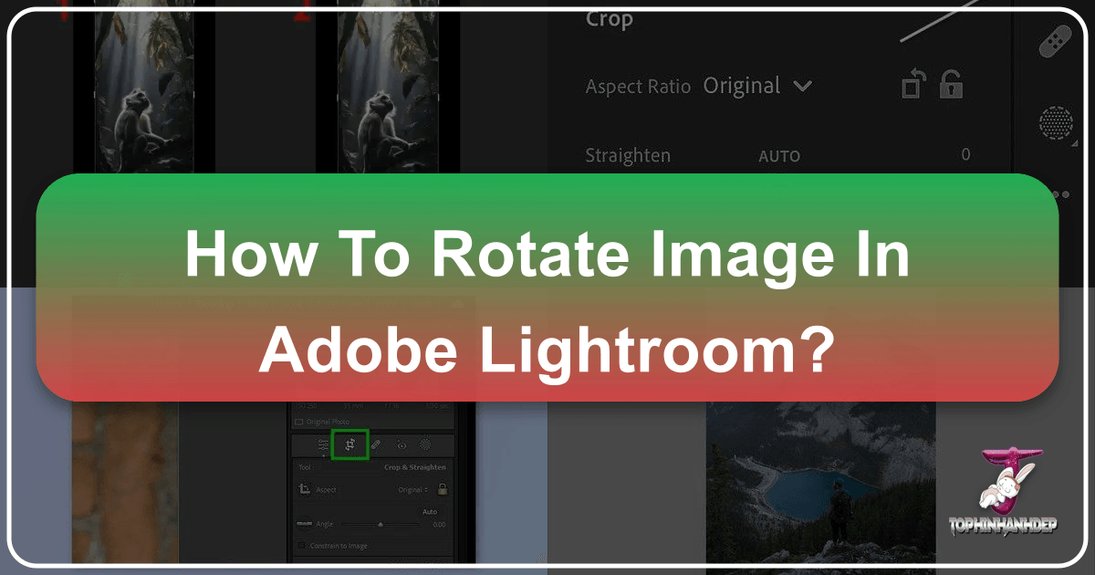The image size is (1095, 575).
Task: Collapse the Crop panel header
Action: [x=609, y=19]
